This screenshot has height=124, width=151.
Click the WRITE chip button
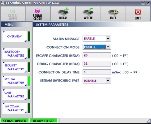88,14
